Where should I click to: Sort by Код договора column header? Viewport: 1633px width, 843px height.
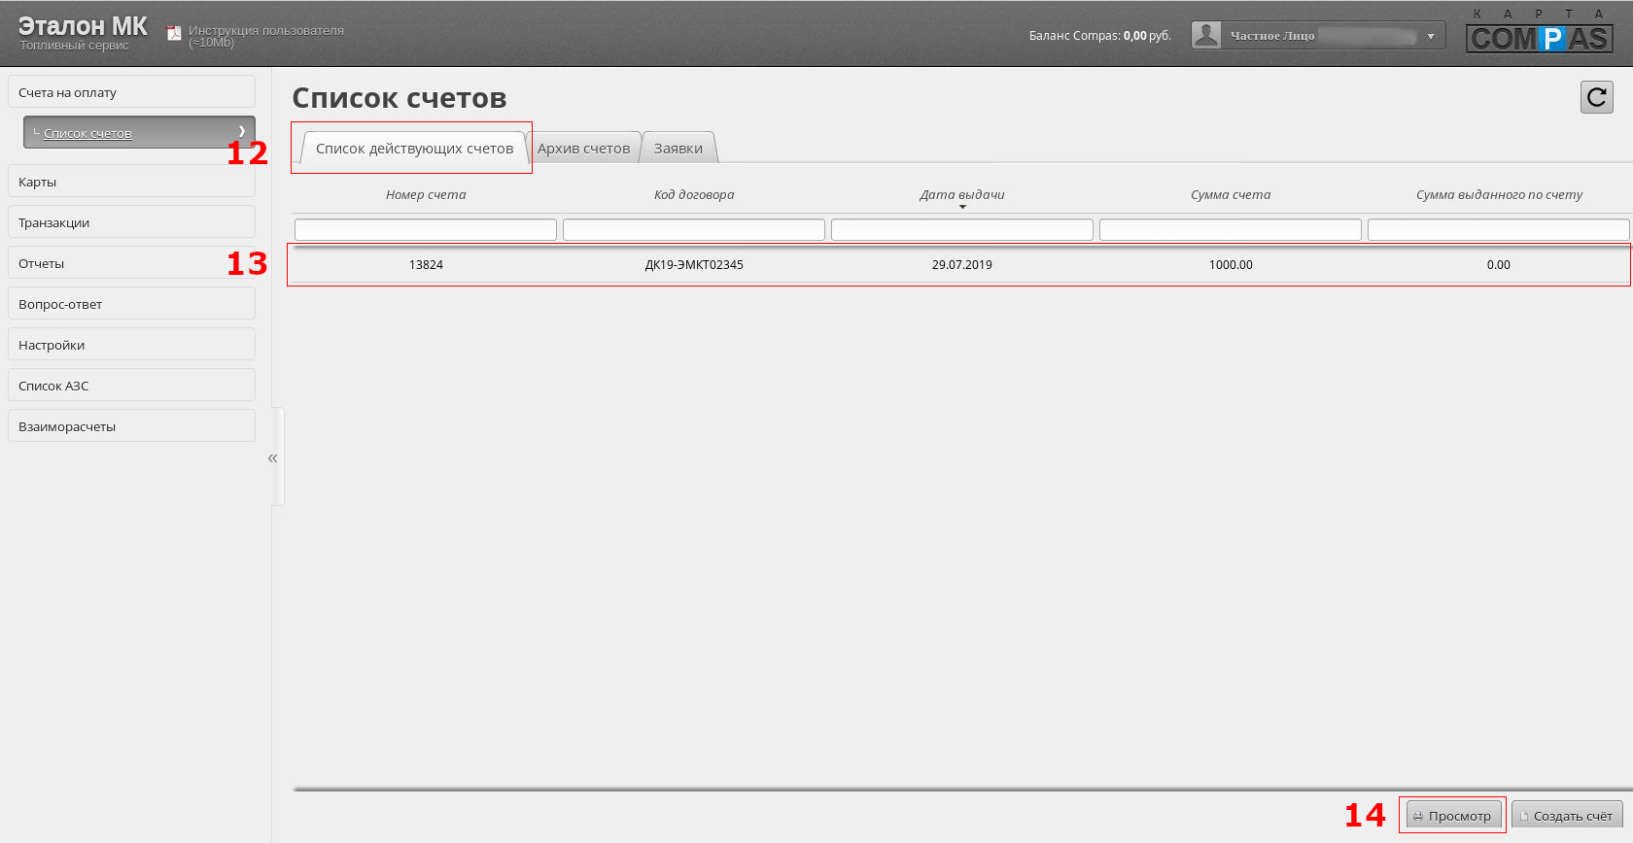point(694,195)
